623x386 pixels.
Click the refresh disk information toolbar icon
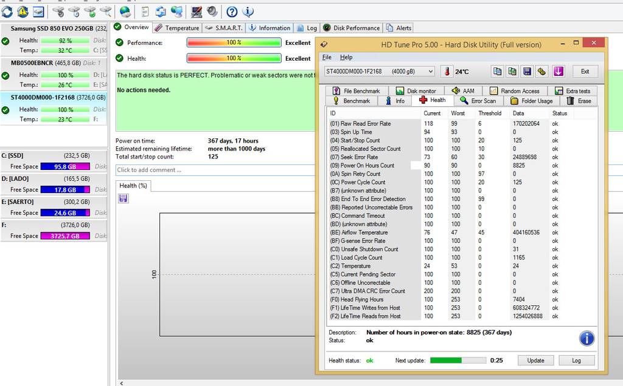point(7,12)
